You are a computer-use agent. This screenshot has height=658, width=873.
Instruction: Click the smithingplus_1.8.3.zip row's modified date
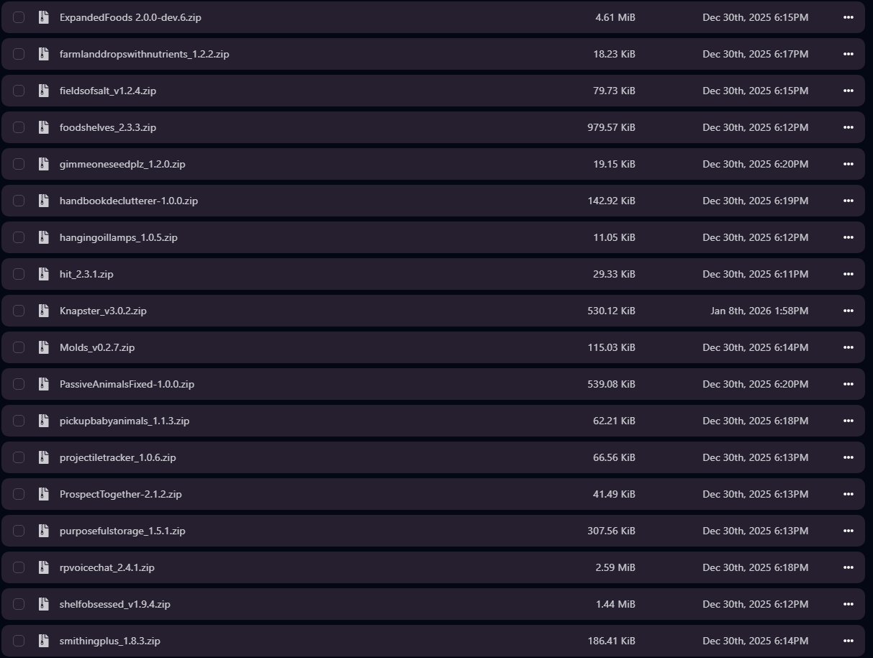click(x=755, y=641)
